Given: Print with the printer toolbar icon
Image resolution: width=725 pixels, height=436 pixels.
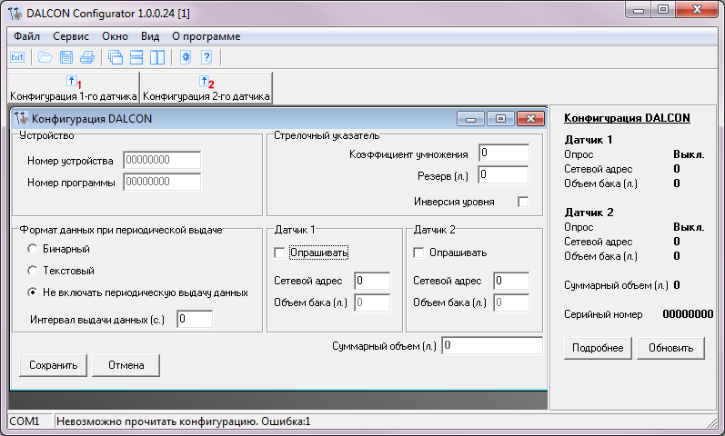Looking at the screenshot, I should pos(87,57).
